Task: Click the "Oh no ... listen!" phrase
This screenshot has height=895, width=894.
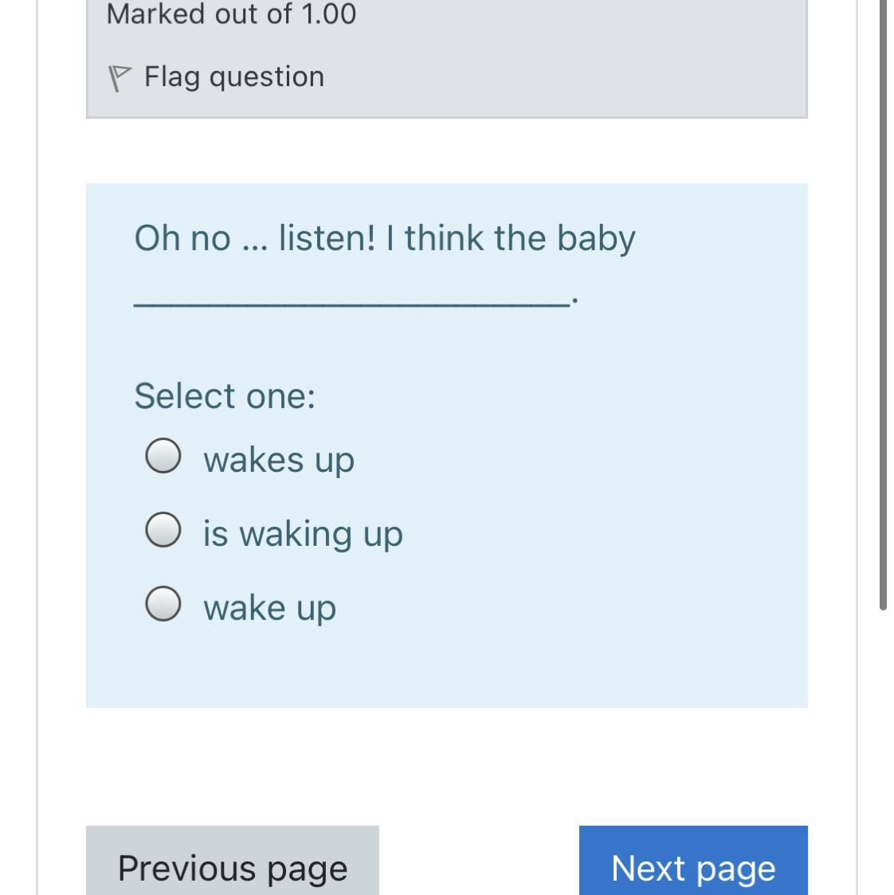Action: pyautogui.click(x=255, y=238)
